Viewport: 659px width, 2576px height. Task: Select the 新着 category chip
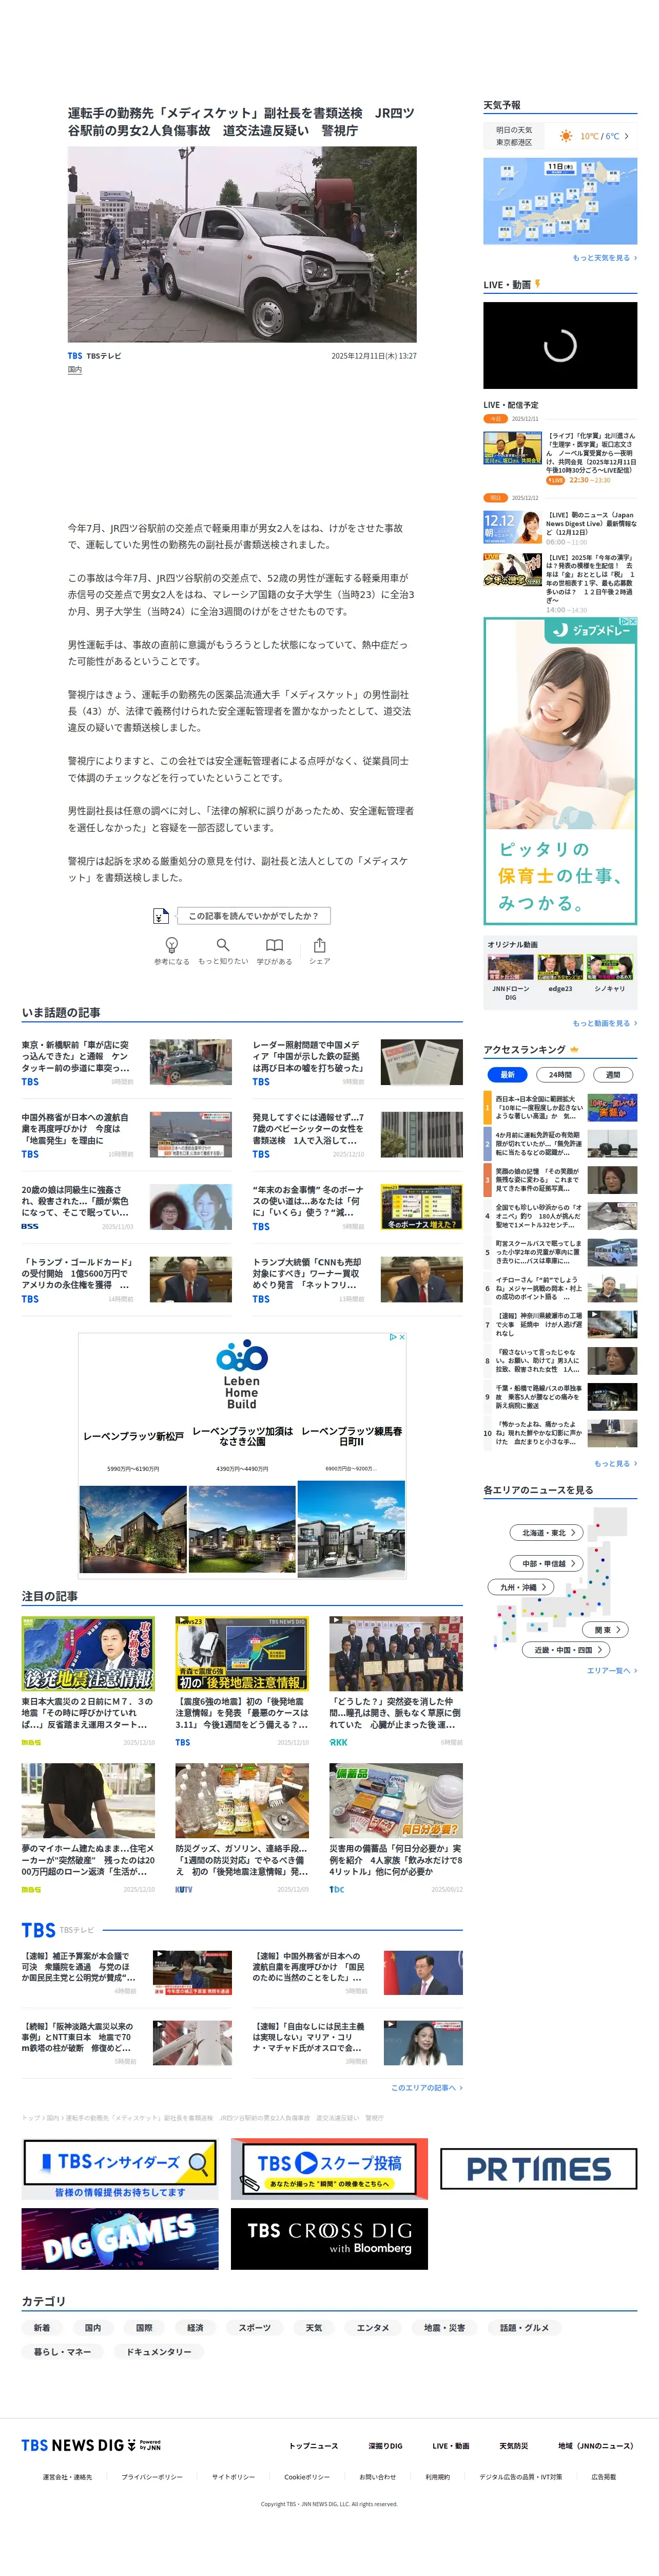pos(42,2327)
